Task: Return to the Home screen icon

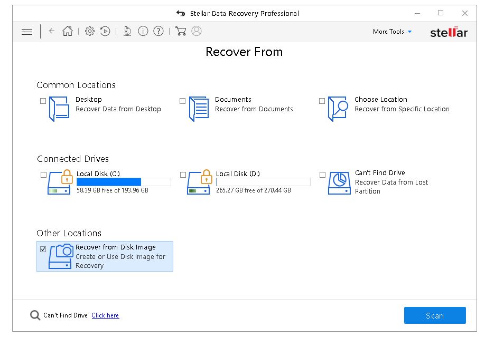Action: [x=68, y=31]
